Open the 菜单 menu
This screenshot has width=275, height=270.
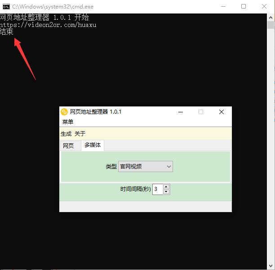[x=68, y=122]
